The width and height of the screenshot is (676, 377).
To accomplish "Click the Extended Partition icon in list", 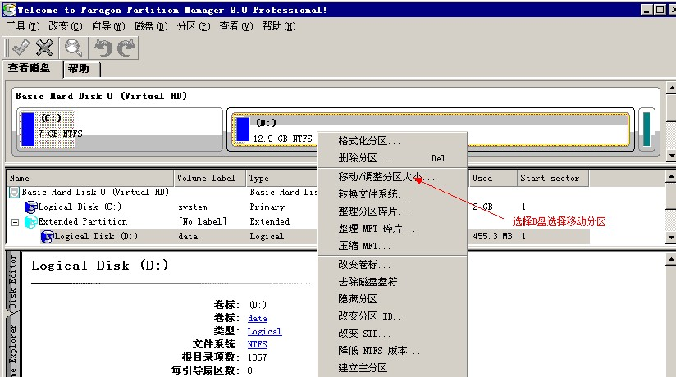I will (x=31, y=222).
